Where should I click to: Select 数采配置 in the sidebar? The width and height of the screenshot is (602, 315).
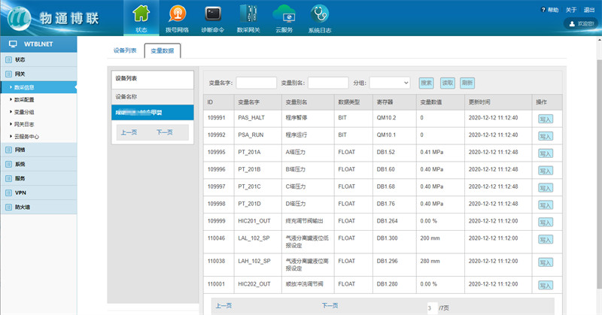click(26, 99)
